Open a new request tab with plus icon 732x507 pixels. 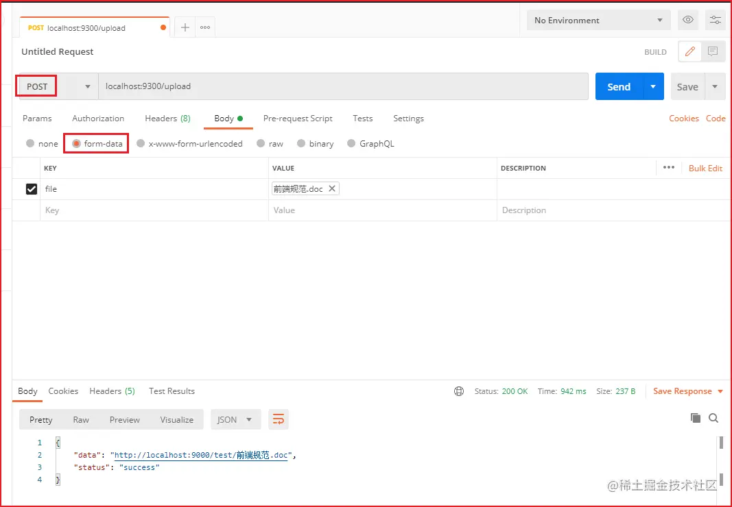(x=185, y=27)
